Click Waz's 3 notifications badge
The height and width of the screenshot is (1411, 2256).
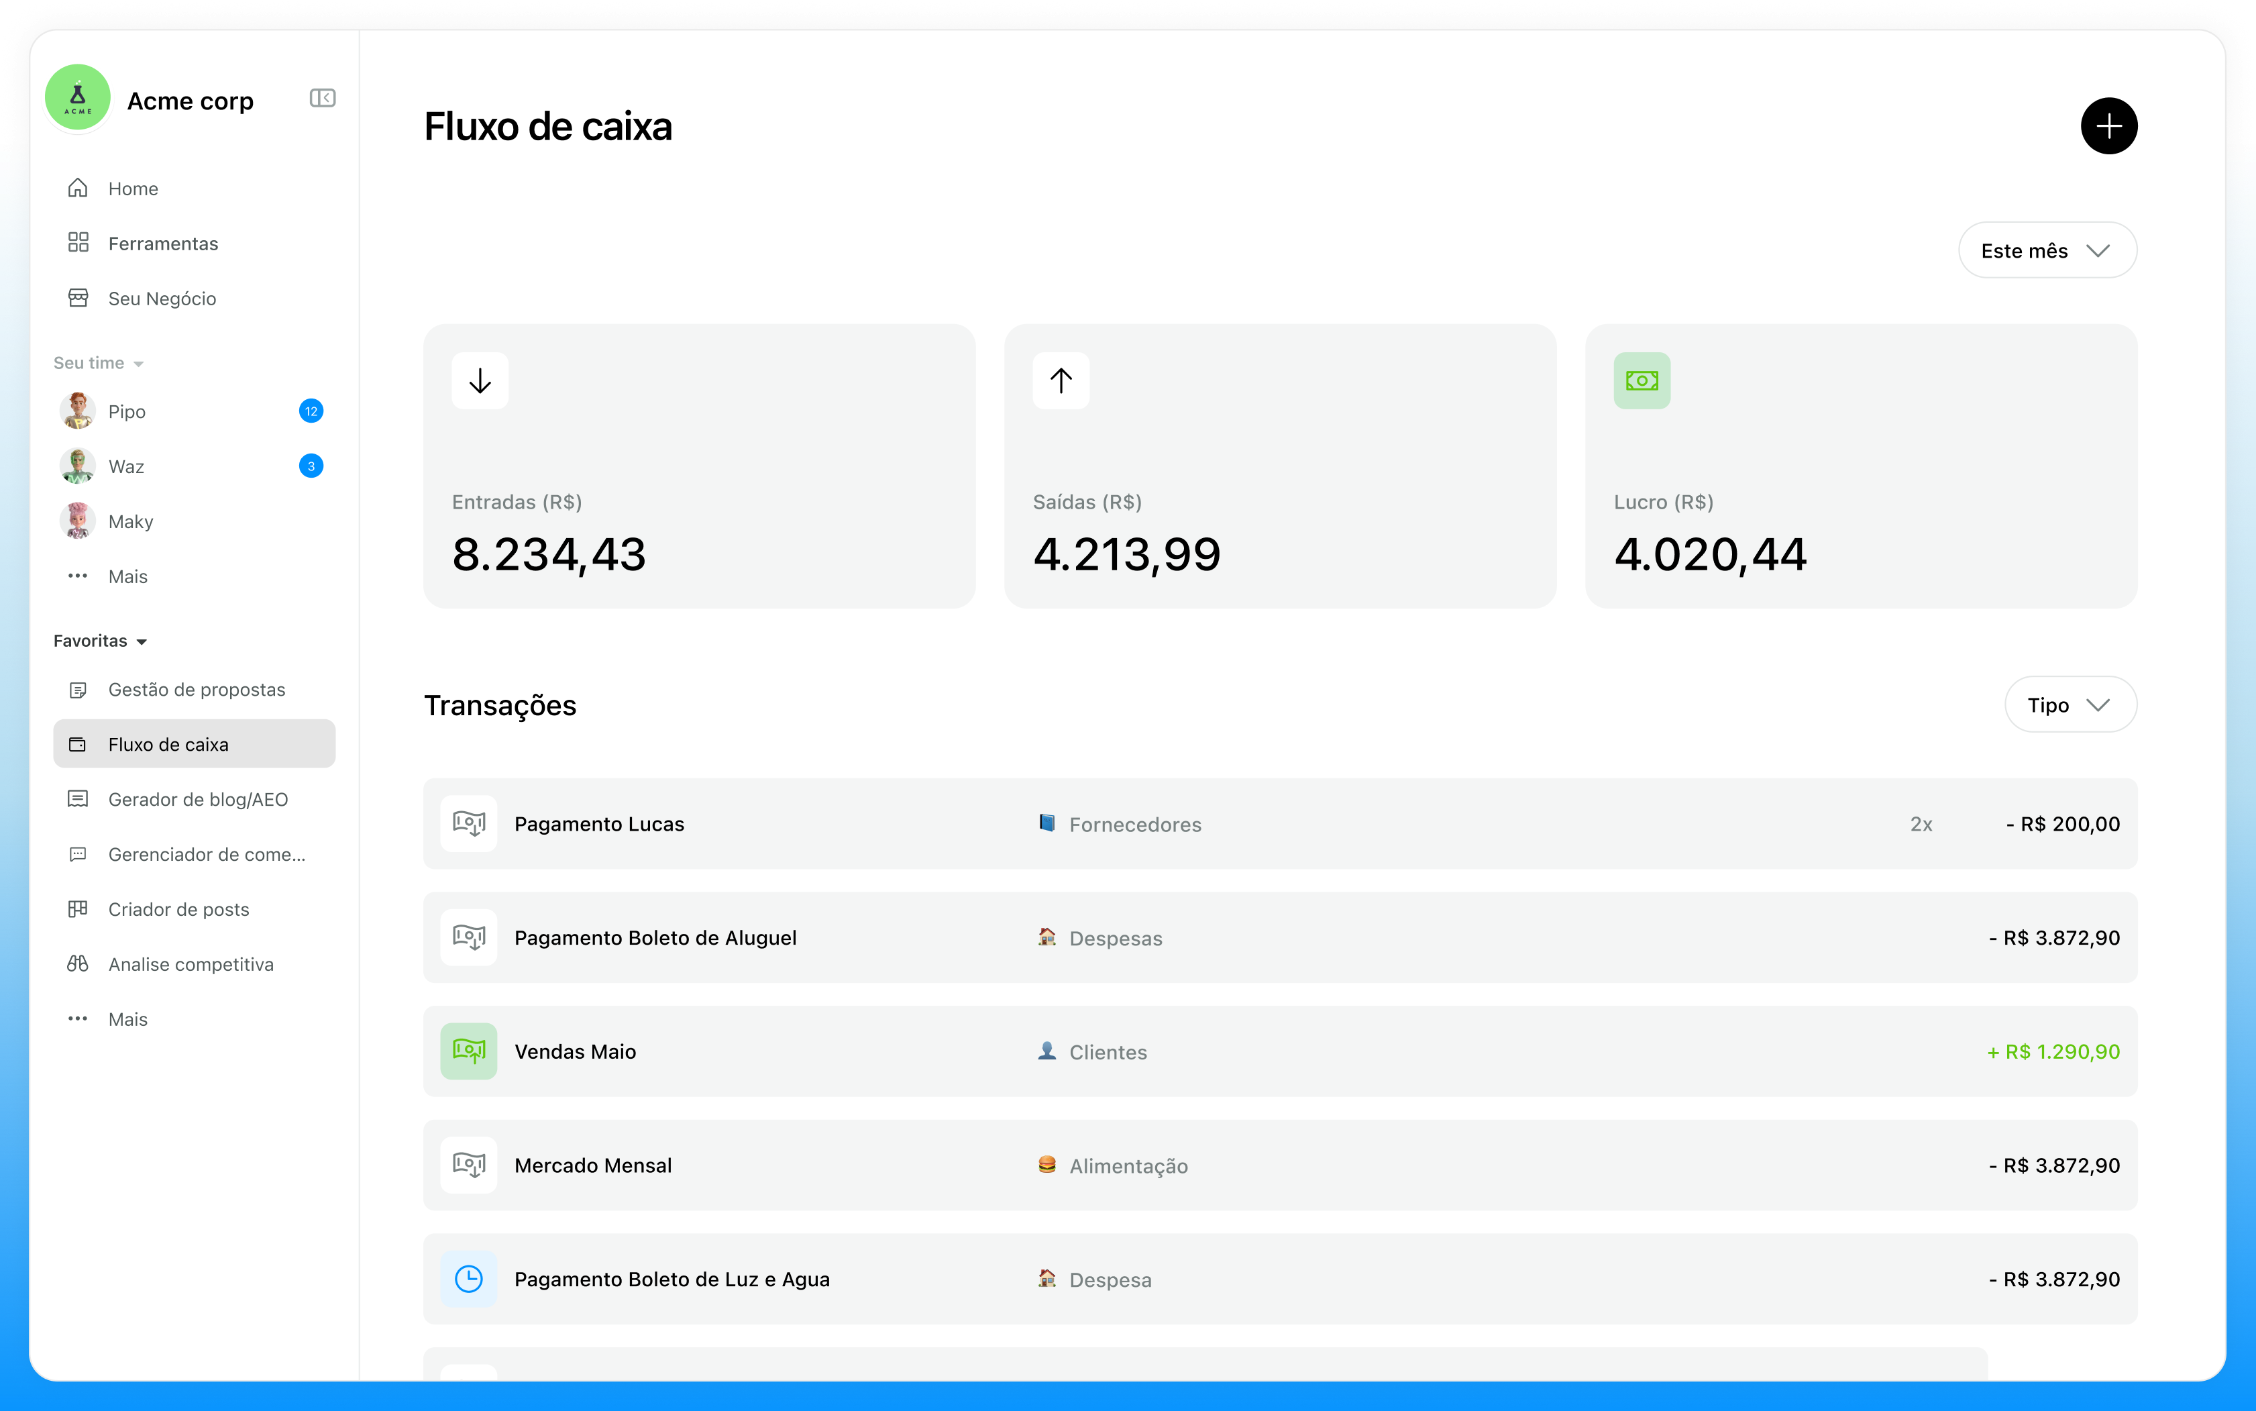[311, 466]
